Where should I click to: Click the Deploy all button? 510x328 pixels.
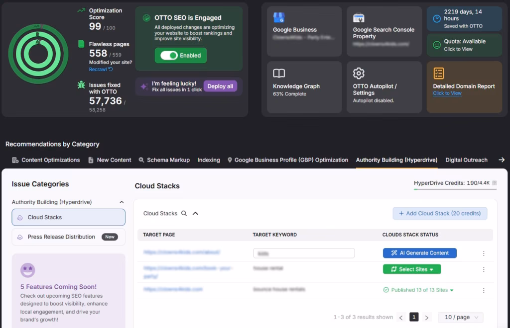point(220,86)
